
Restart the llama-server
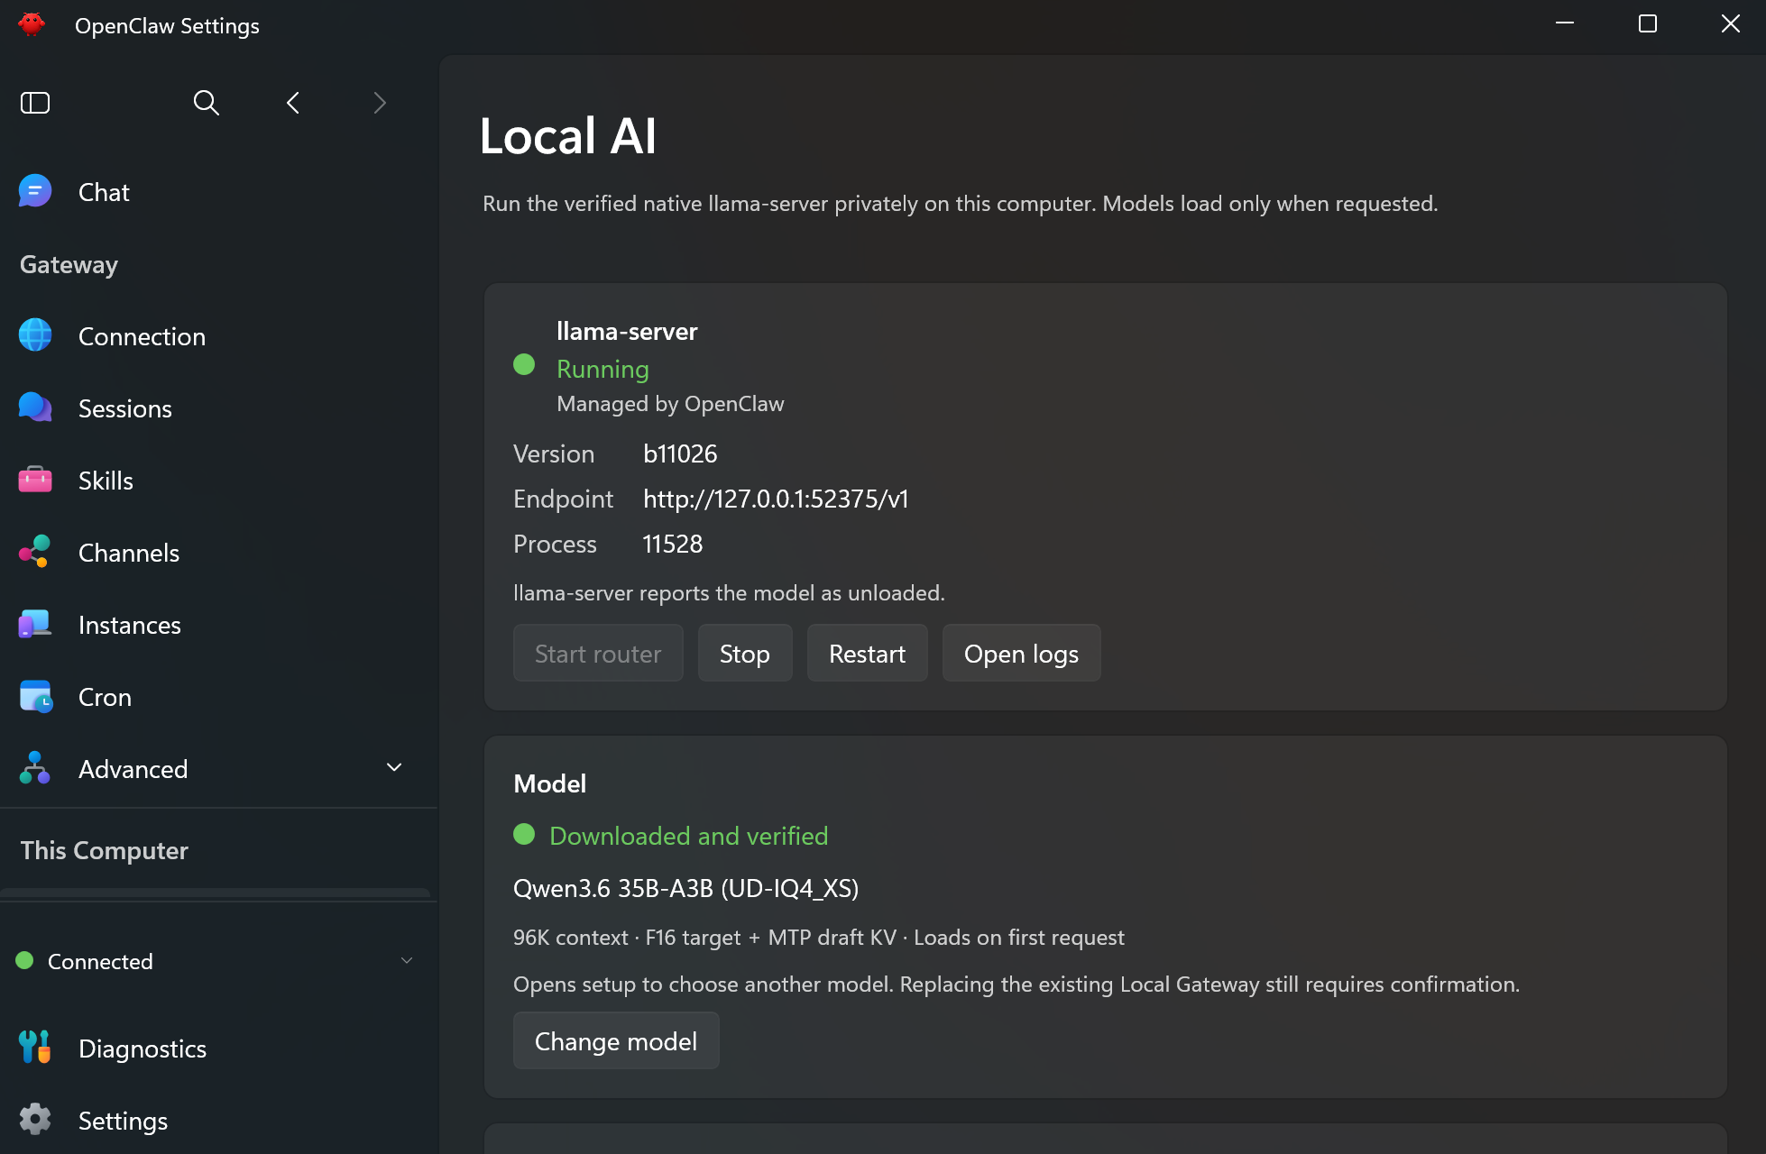867,654
